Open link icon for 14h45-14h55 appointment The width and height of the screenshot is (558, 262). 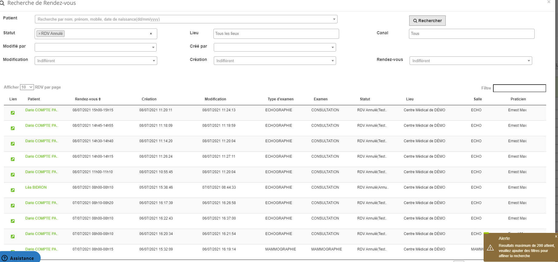click(x=13, y=128)
